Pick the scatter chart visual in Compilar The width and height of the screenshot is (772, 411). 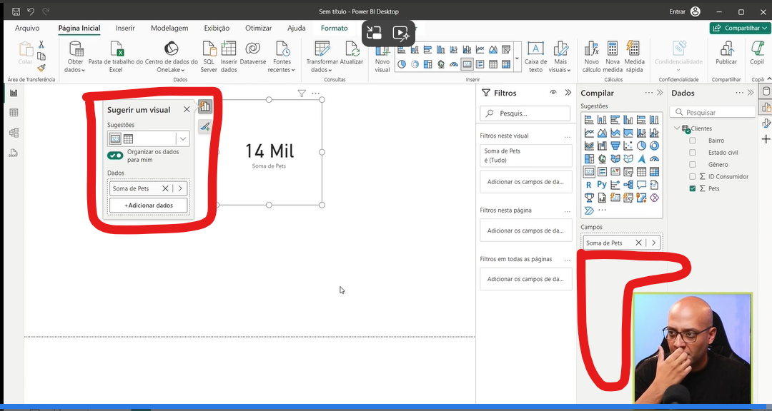tap(628, 146)
